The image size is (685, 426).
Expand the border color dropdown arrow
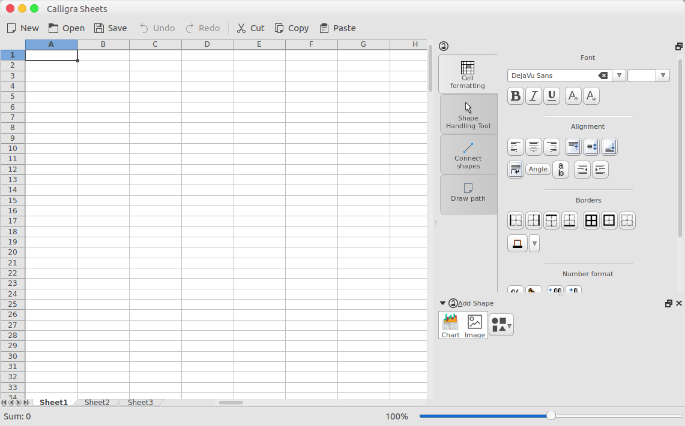click(x=534, y=243)
